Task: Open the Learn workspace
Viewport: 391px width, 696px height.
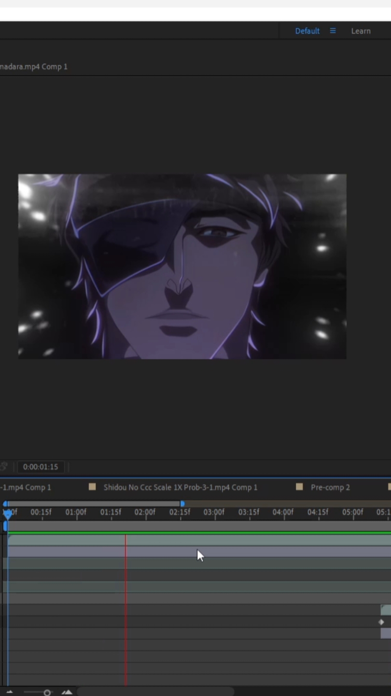Action: 361,31
